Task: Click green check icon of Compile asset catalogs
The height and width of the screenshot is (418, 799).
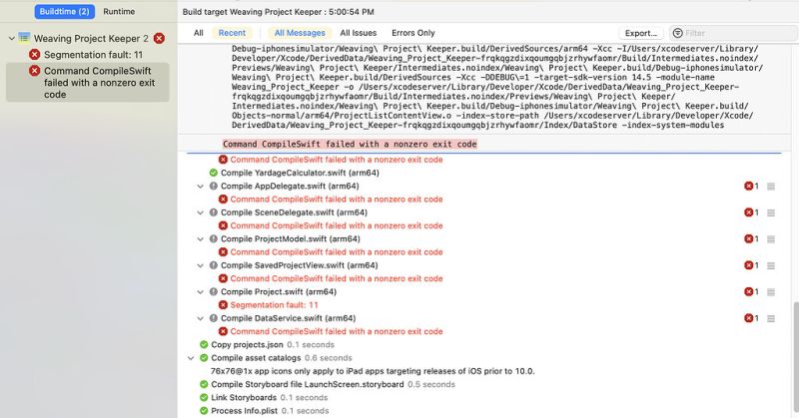Action: (204, 358)
